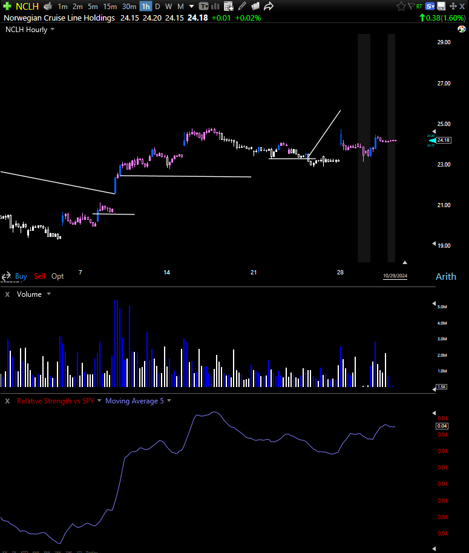Click the triangle at top of volume scale

(434, 303)
